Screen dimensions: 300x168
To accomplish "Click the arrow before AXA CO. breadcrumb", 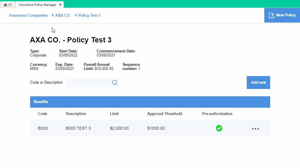I will (x=53, y=15).
